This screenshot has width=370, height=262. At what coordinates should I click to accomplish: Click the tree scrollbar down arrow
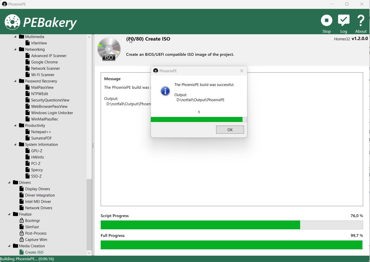89,253
